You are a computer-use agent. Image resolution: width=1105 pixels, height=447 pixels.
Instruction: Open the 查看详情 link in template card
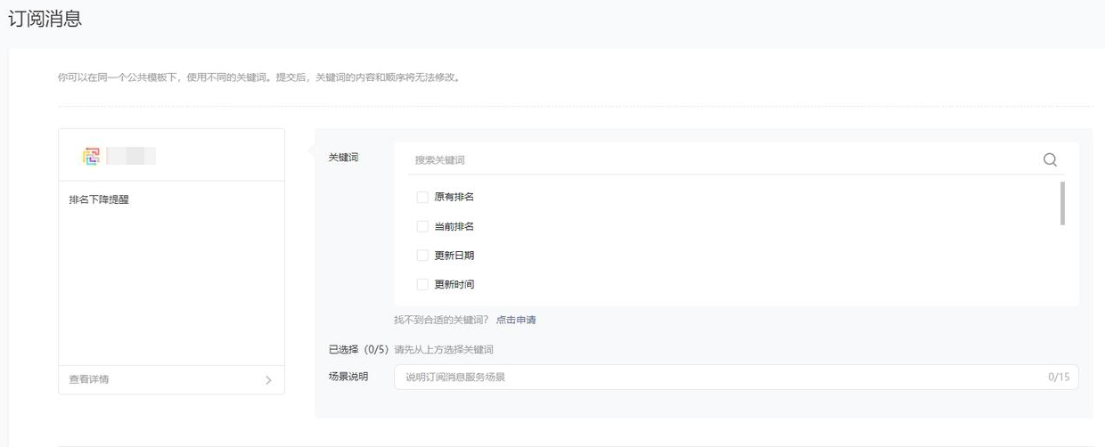[89, 379]
